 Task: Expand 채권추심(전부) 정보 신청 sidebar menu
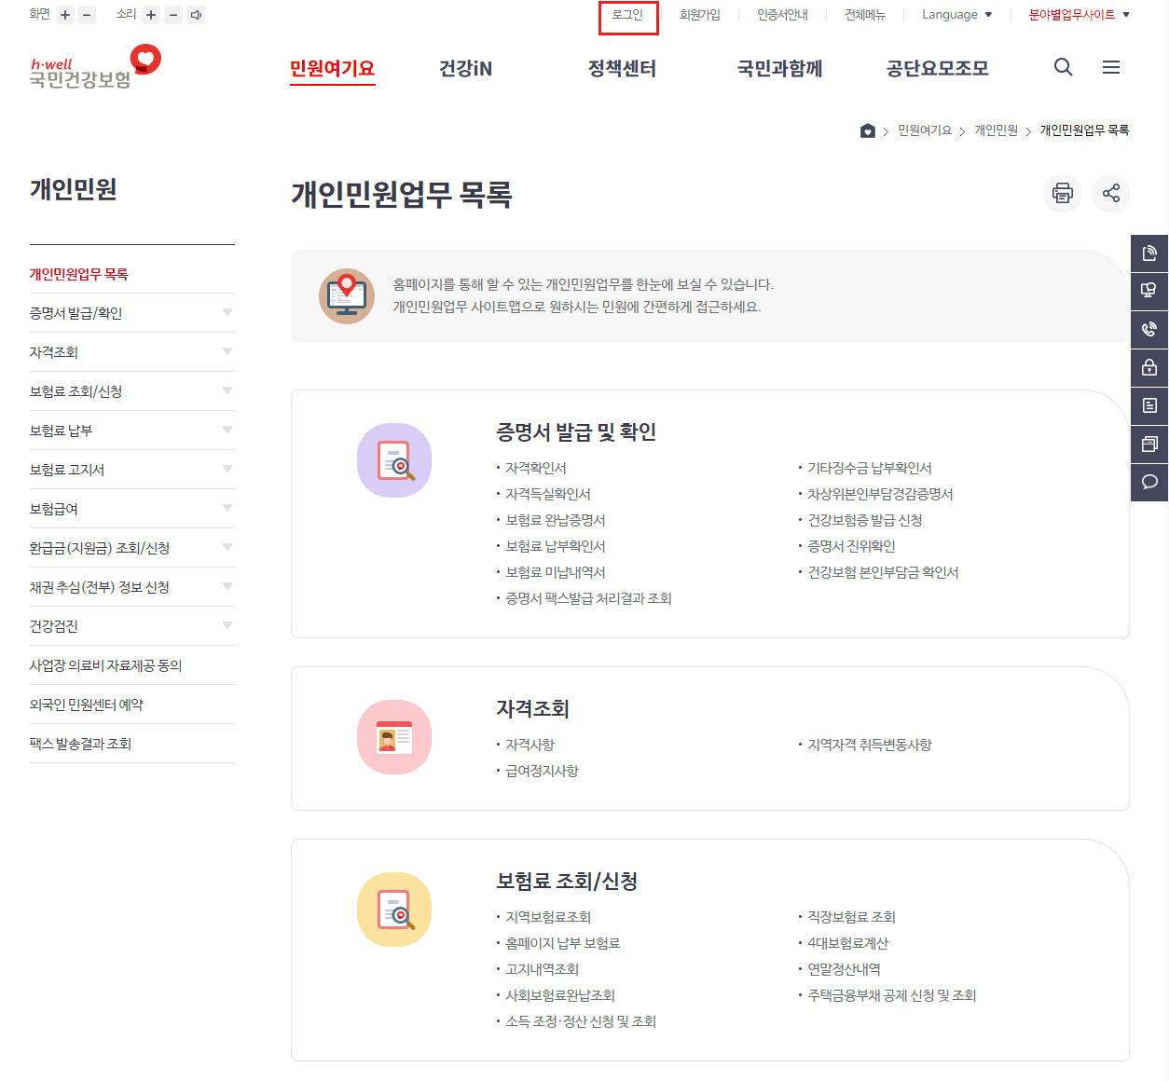[x=132, y=587]
